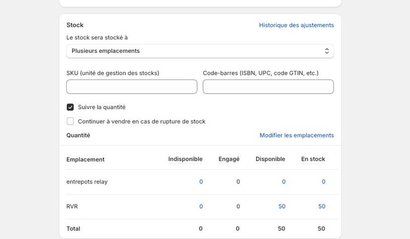Click the SKU input field
Viewport: 410px width, 239px height.
[x=131, y=87]
